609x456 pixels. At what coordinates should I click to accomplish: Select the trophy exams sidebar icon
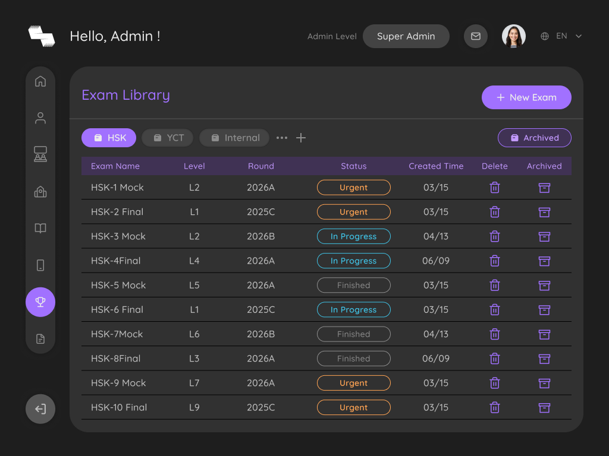point(40,302)
